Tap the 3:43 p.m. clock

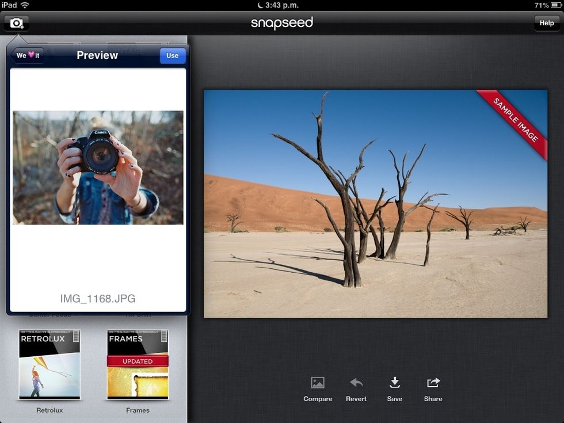click(x=282, y=5)
